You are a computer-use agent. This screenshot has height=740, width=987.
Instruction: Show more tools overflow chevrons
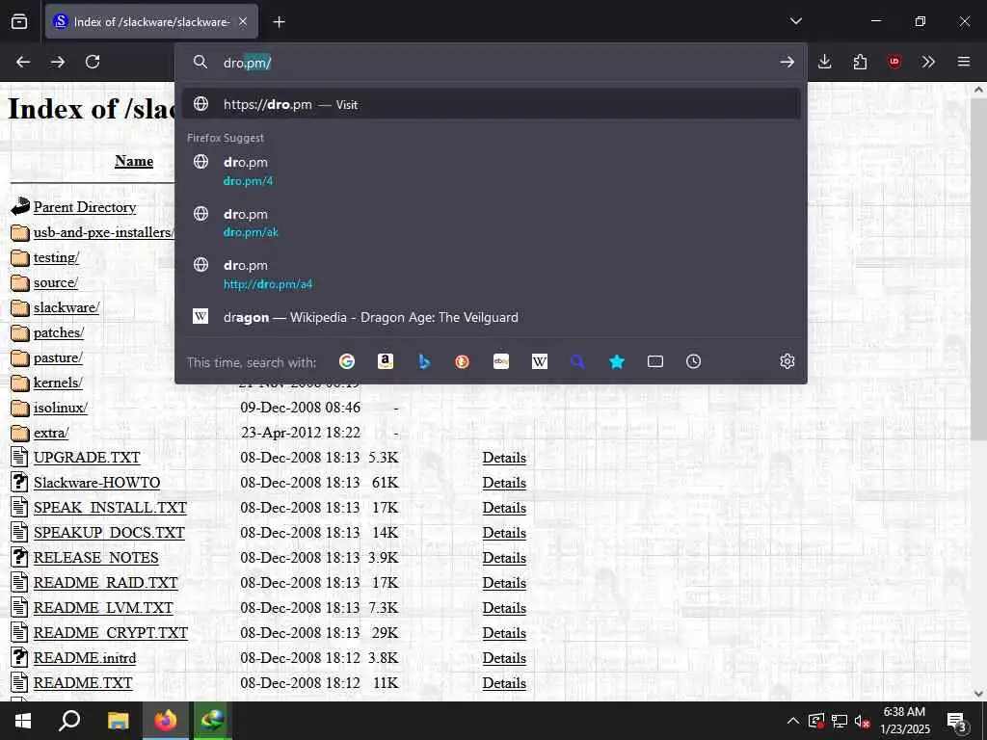click(x=928, y=62)
